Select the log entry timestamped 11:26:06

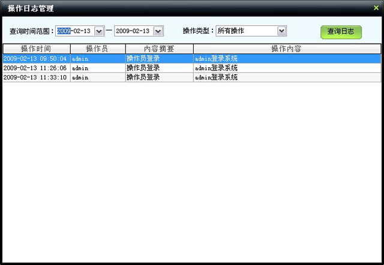click(35, 68)
